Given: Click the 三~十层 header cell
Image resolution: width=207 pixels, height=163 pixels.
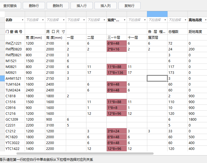Looking at the screenshot, I should click(117, 37).
